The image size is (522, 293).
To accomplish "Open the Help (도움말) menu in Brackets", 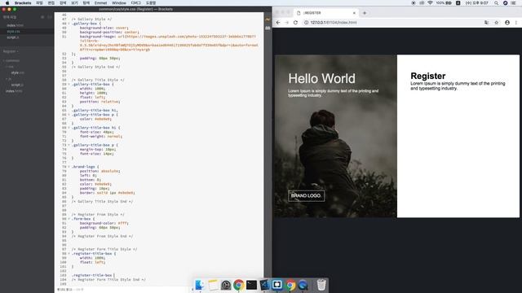I will click(151, 3).
